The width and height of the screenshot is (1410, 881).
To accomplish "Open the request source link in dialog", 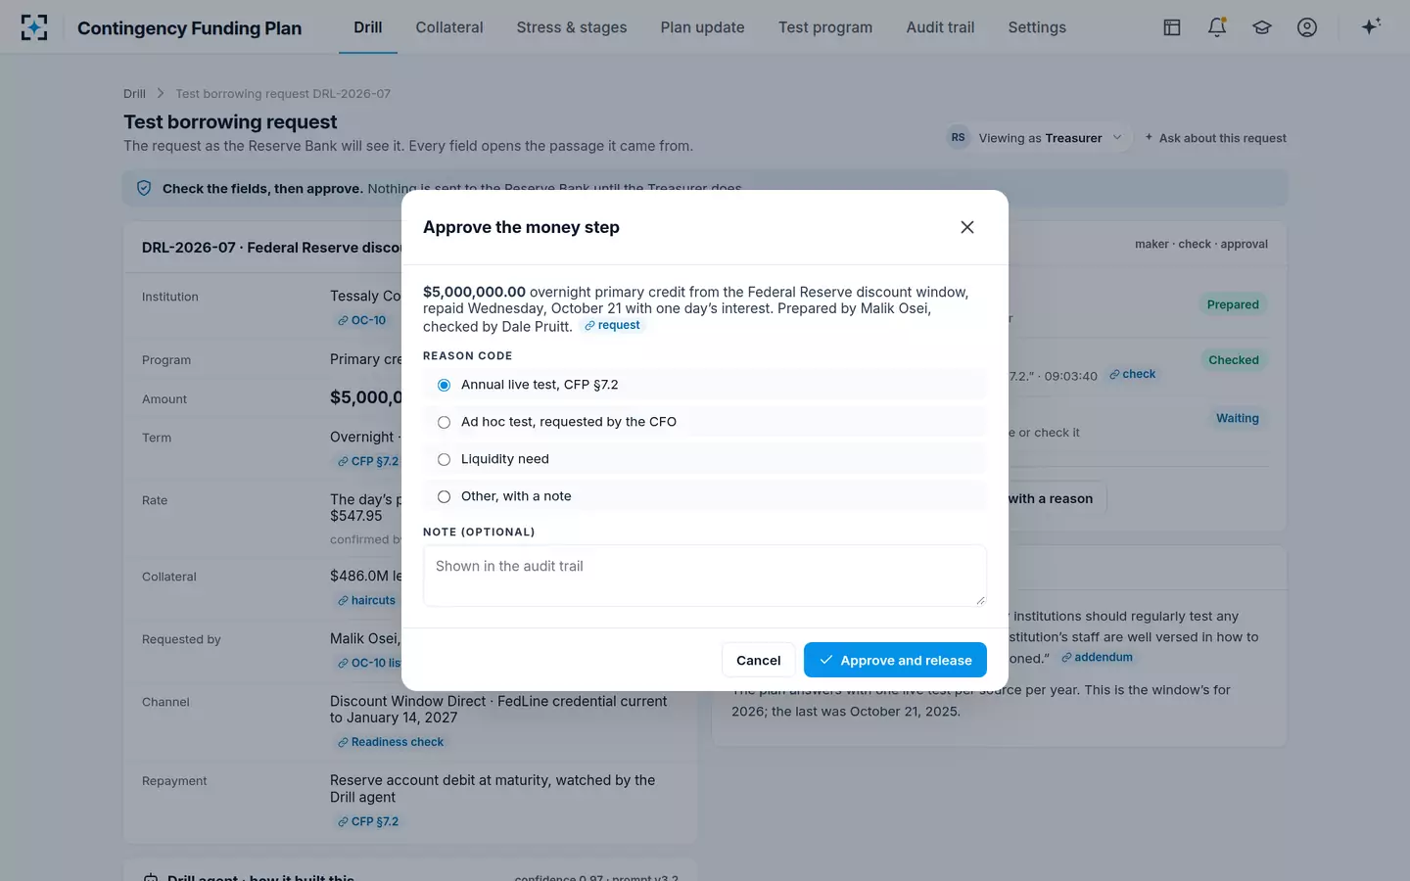I will click(x=612, y=326).
